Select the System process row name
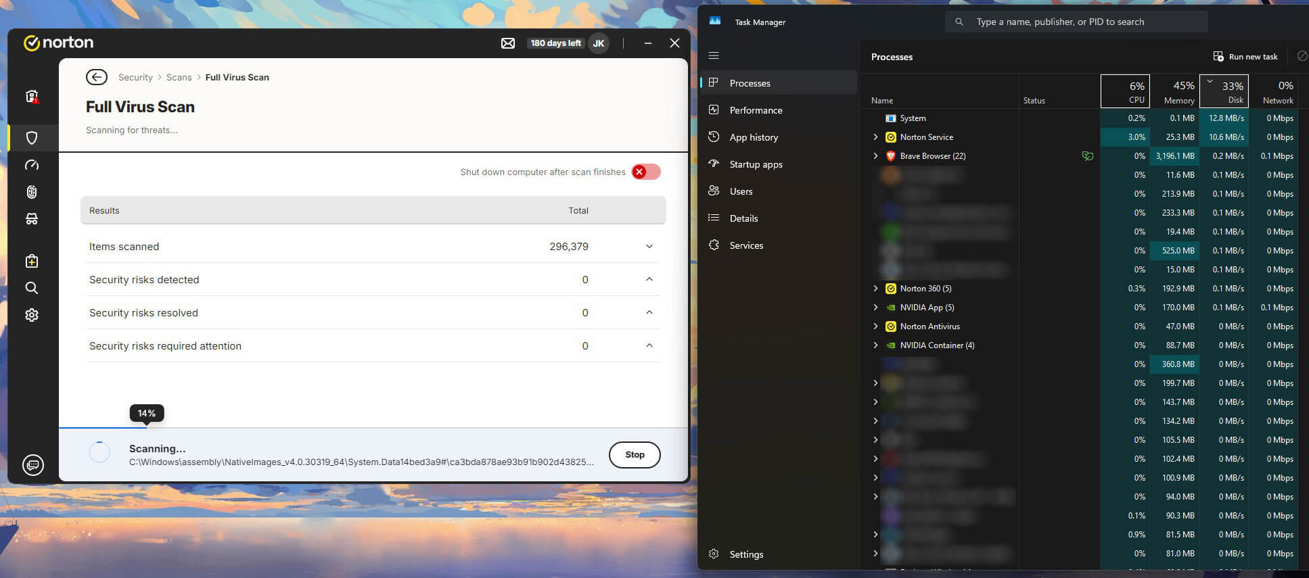1309x578 pixels. [913, 118]
